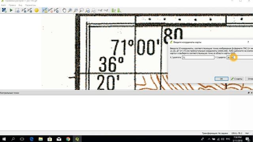Click the dialog help question mark

[x=248, y=42]
